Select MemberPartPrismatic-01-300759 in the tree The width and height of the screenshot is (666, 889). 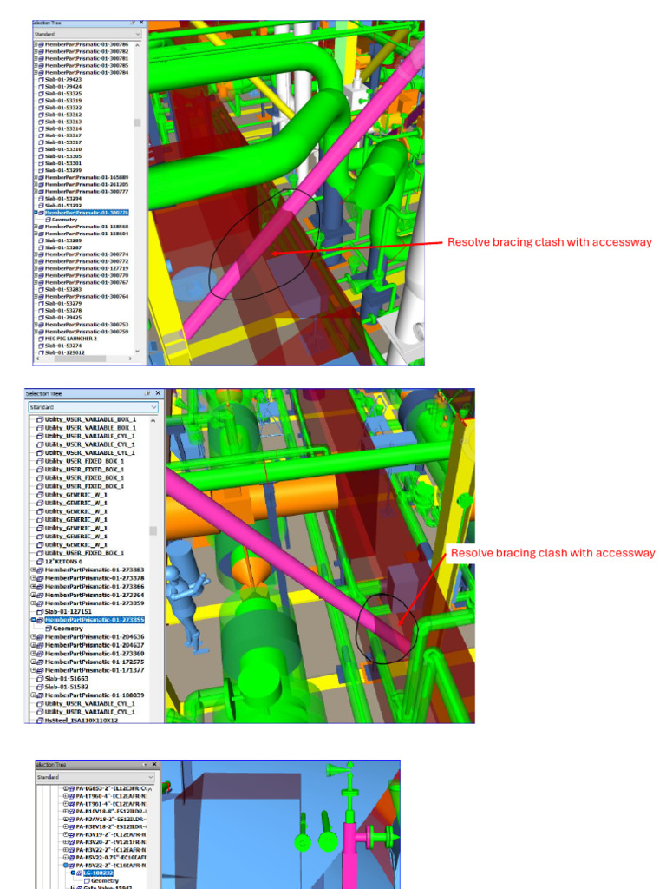coord(87,332)
